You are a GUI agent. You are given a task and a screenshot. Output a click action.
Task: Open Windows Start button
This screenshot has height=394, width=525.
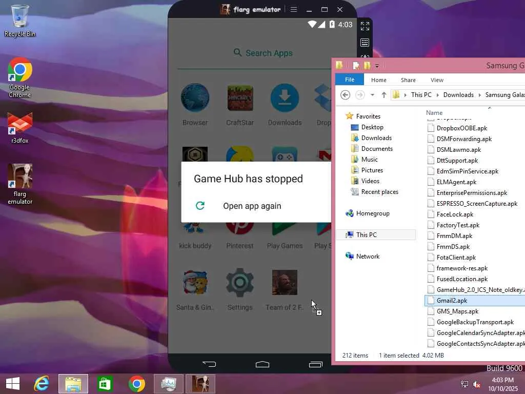pyautogui.click(x=13, y=384)
